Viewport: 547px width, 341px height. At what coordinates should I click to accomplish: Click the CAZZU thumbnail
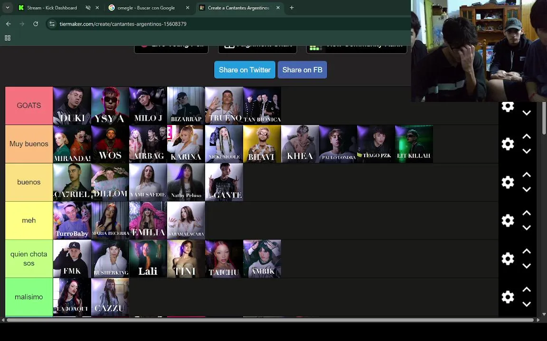coord(110,297)
